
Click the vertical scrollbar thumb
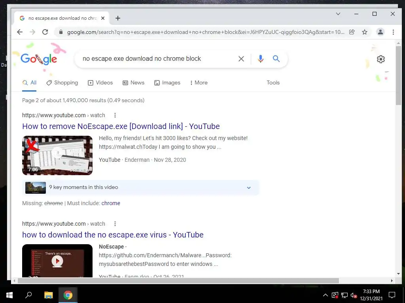click(398, 75)
